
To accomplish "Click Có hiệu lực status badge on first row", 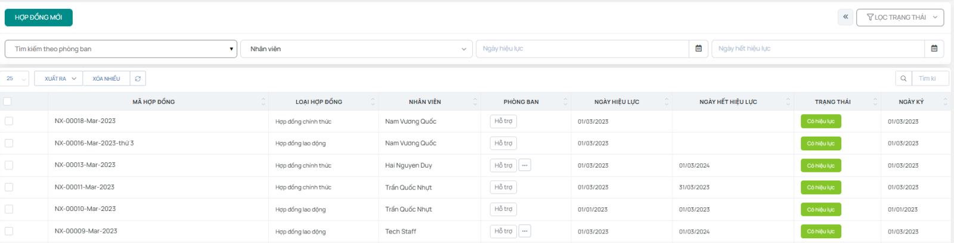I will [820, 121].
